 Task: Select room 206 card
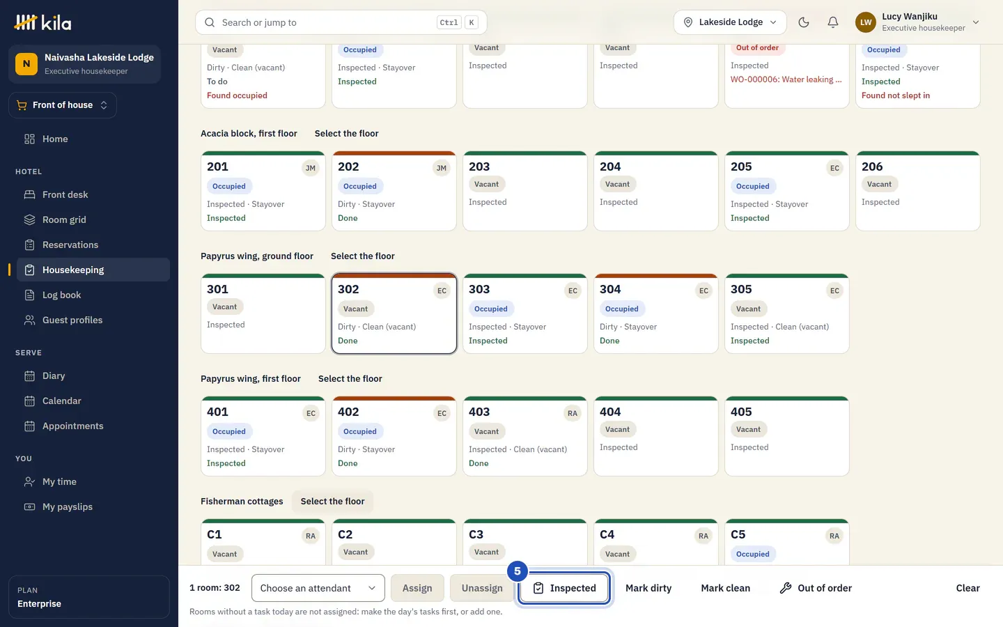click(x=918, y=191)
